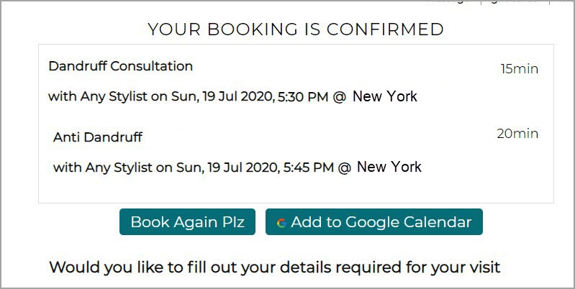Screen dimensions: 575x289
Task: Select the Anti Dandruff service title
Action: [x=98, y=137]
